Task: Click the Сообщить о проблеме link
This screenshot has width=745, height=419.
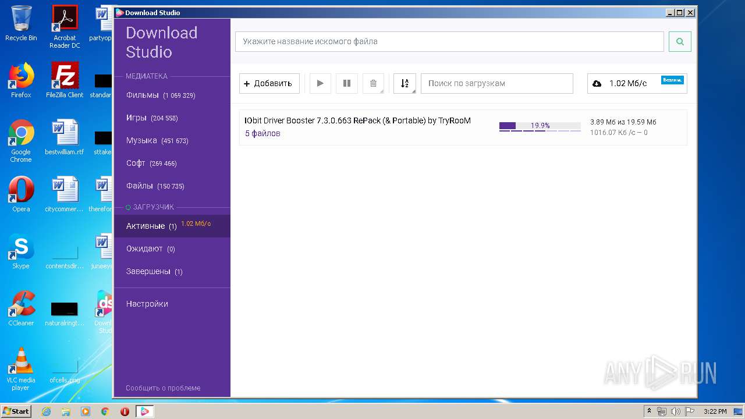Action: (163, 388)
